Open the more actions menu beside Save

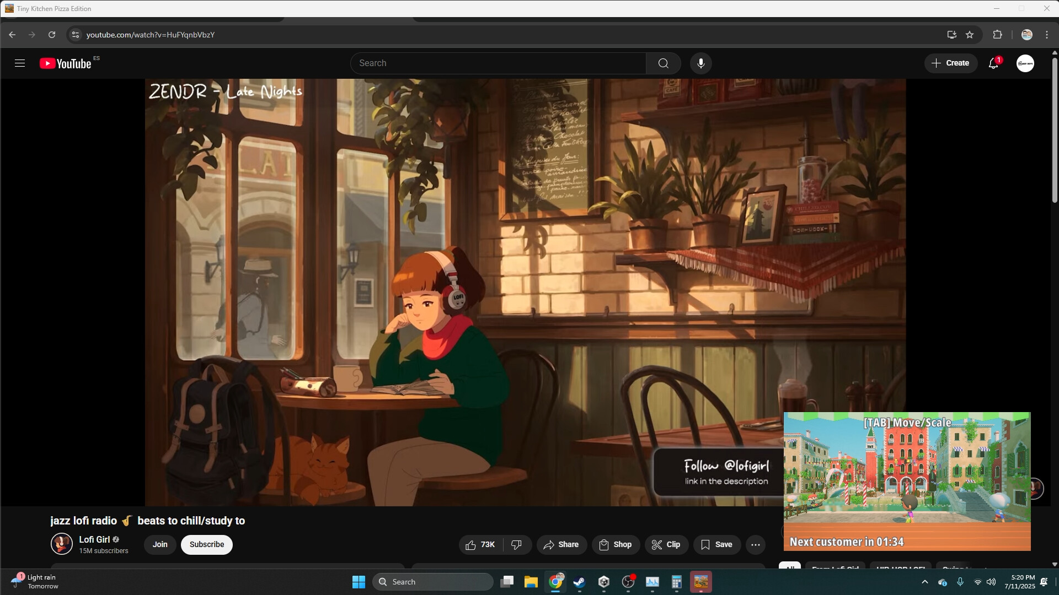755,544
